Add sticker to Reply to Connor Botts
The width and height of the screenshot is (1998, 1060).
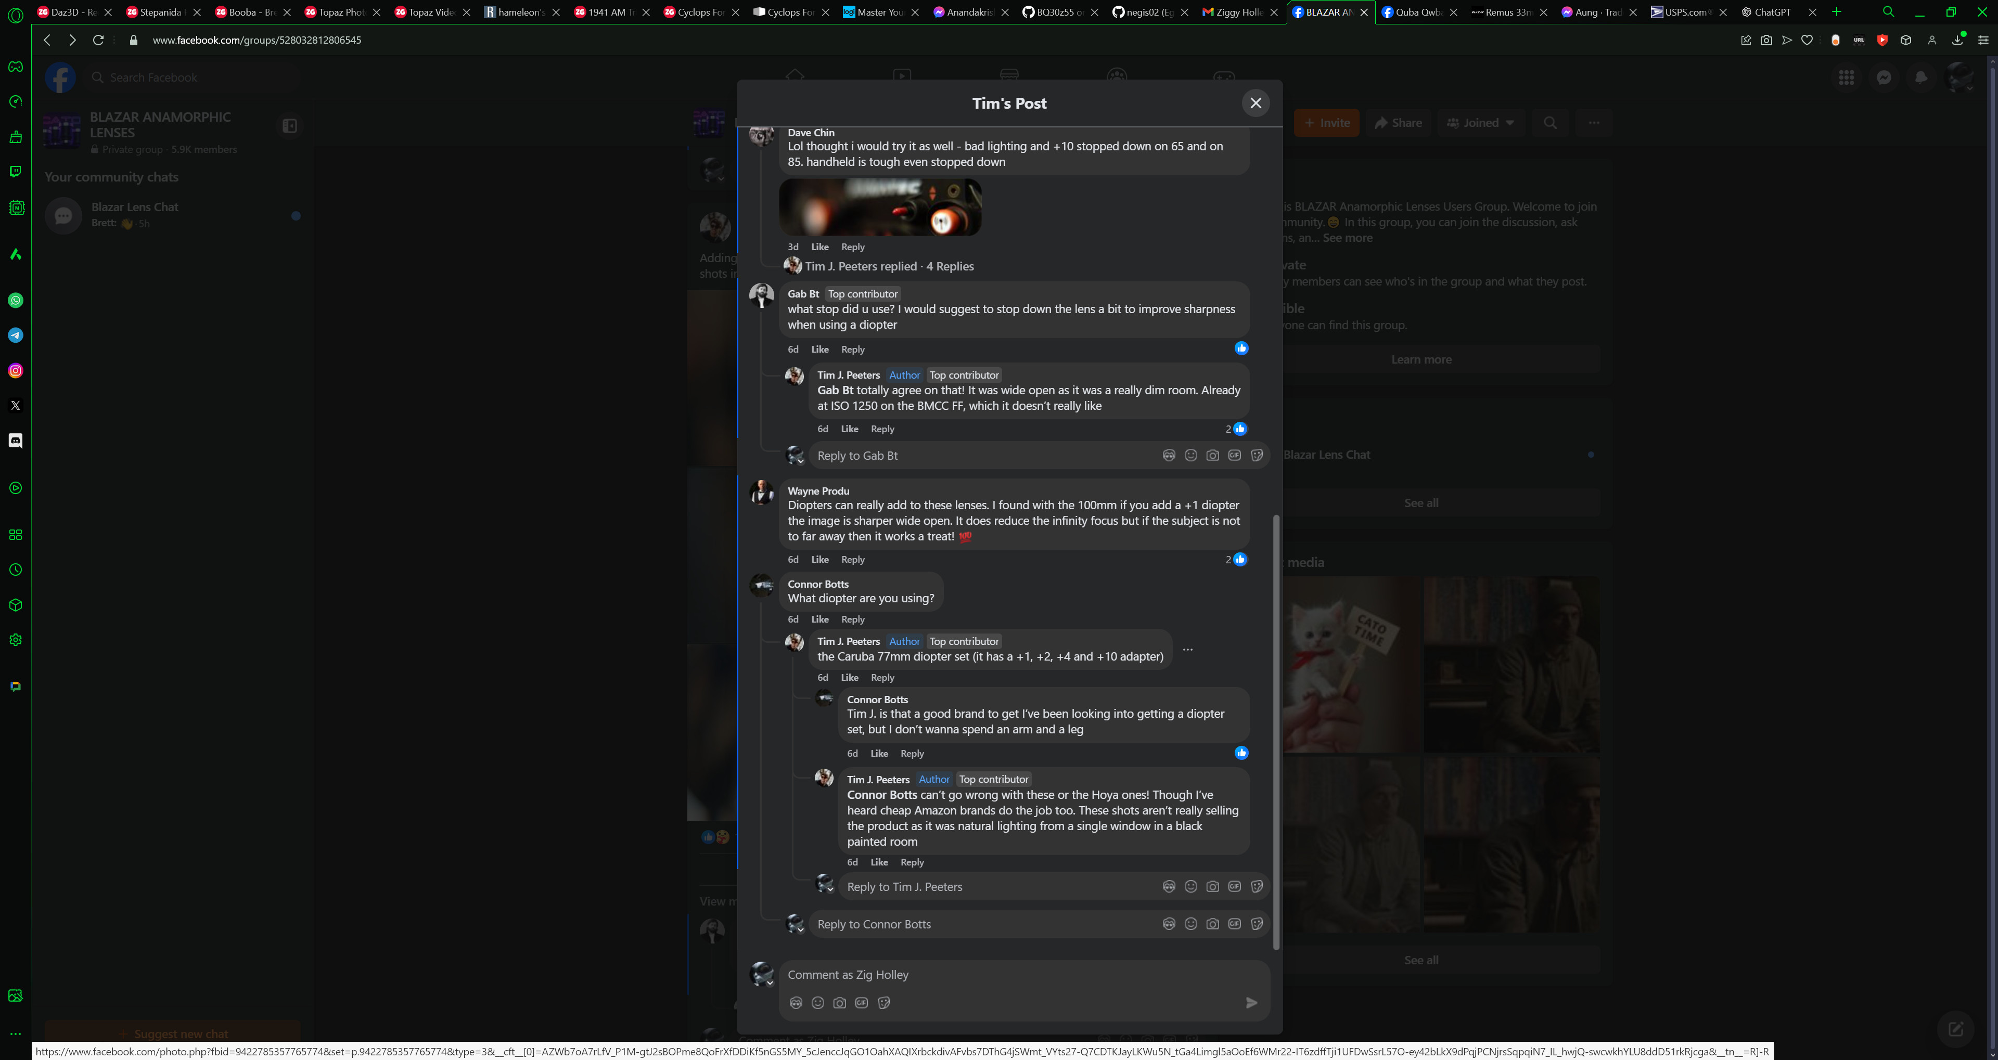click(1257, 924)
